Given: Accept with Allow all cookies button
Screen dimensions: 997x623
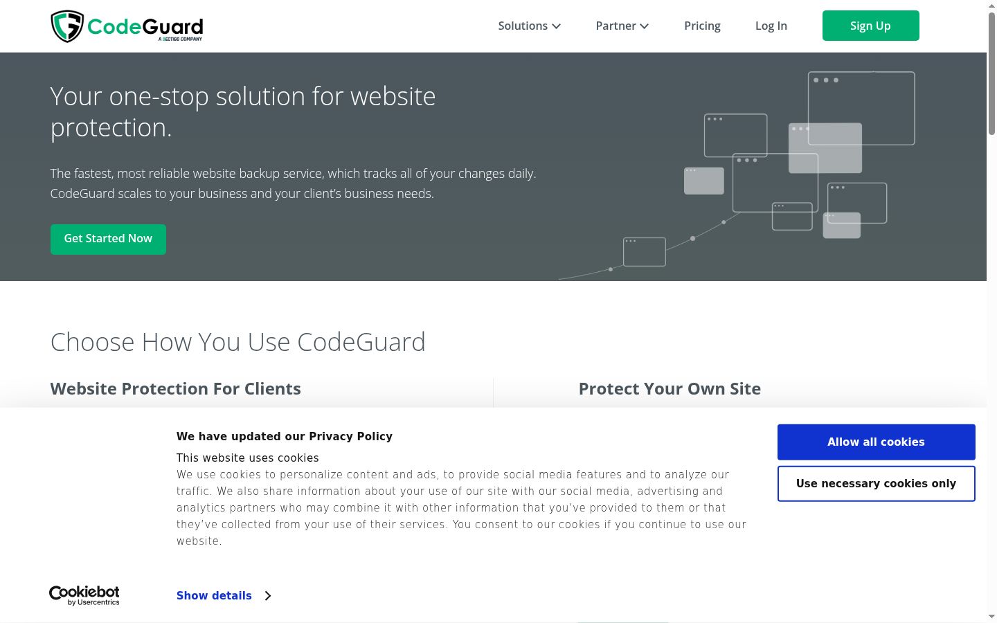Looking at the screenshot, I should click(x=876, y=442).
